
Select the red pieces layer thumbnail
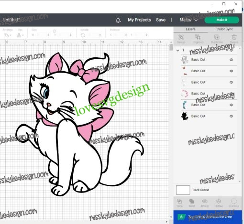point(185,71)
